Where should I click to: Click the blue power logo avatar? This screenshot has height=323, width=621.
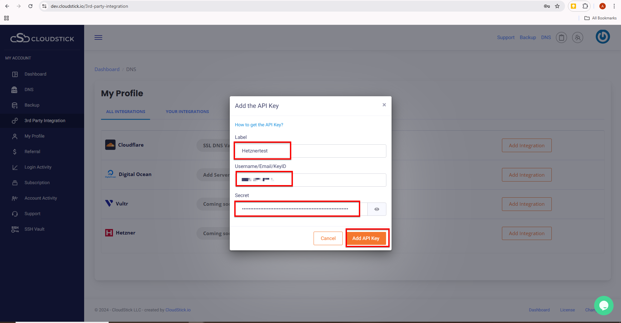[x=603, y=37]
